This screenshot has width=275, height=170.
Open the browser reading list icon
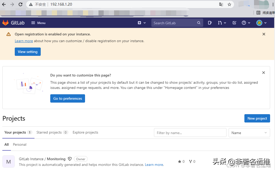pyautogui.click(x=258, y=13)
